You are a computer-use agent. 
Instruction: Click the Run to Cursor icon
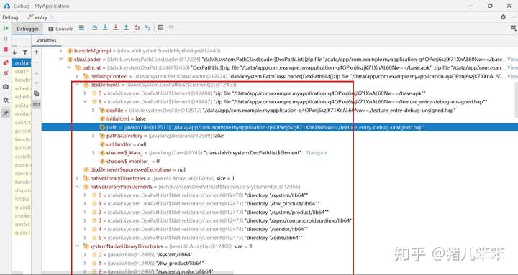tap(147, 28)
